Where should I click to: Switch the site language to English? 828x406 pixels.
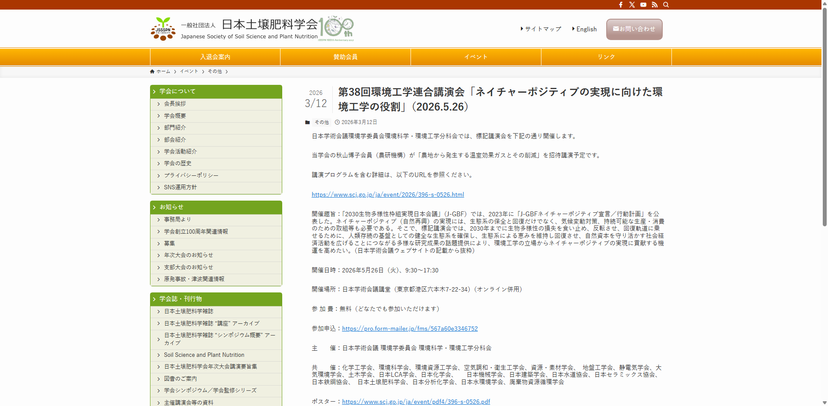586,29
